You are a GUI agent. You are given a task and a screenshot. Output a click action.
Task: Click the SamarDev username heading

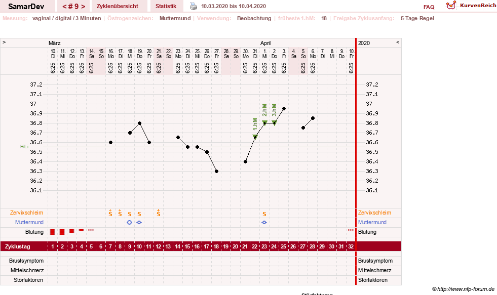coord(26,7)
